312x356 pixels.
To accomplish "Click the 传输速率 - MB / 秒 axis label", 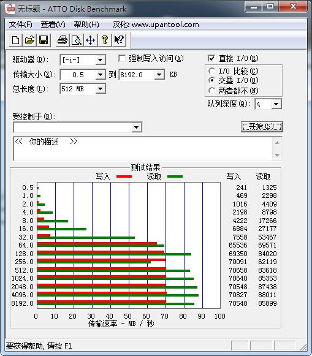I will pos(121,324).
